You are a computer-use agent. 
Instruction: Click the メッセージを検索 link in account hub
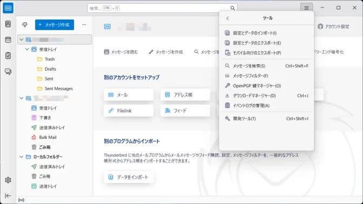pos(206,52)
